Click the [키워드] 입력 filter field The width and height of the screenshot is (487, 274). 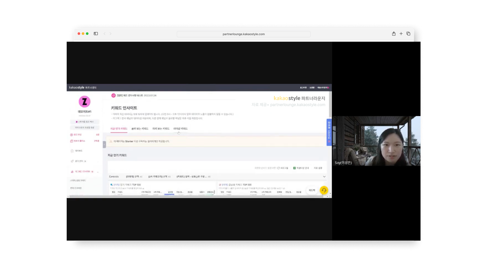coord(194,177)
